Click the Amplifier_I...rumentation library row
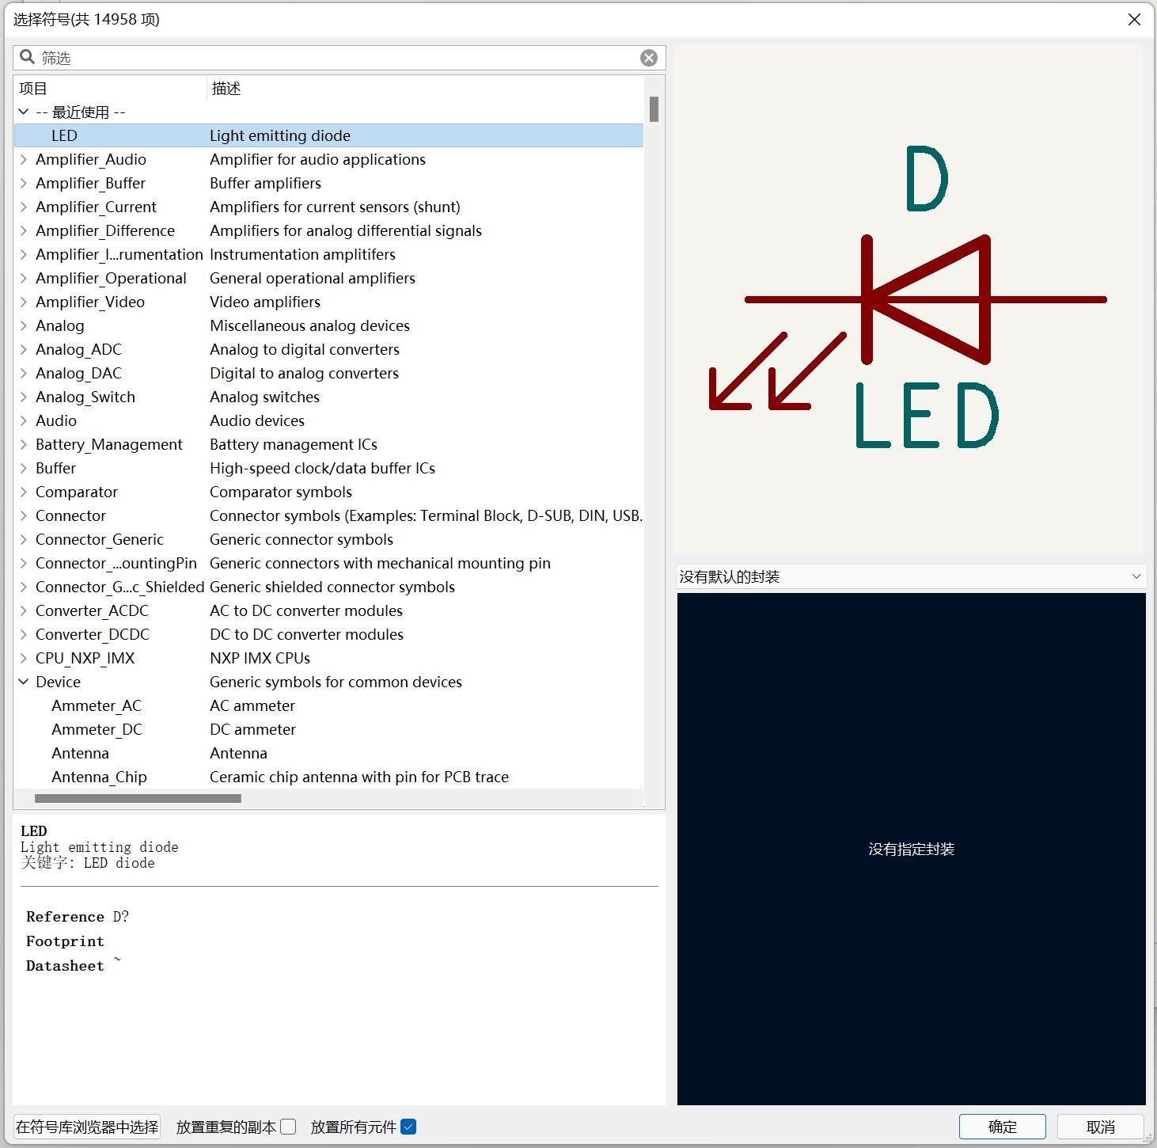 pyautogui.click(x=328, y=254)
